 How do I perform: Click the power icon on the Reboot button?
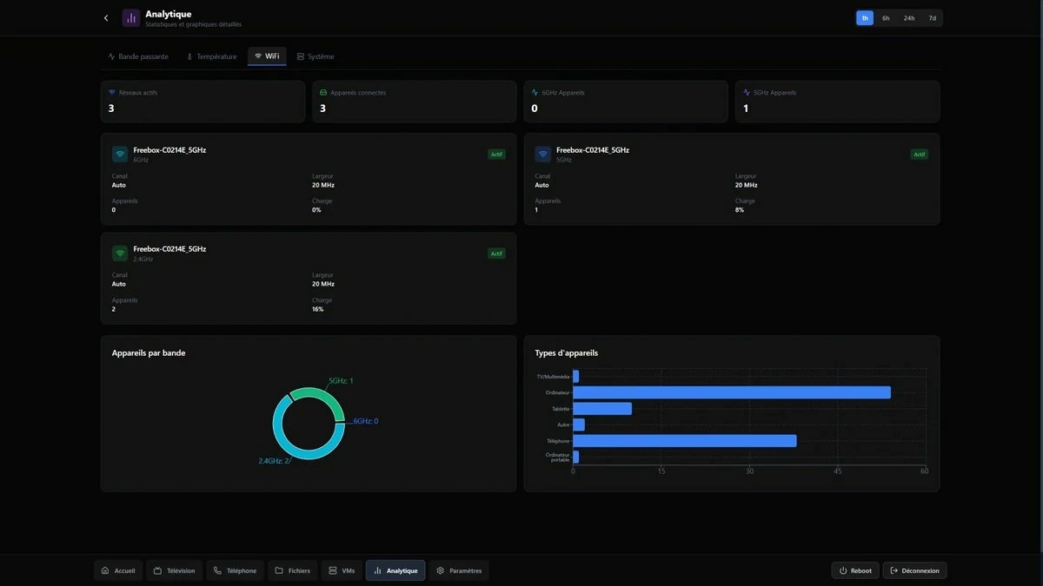pyautogui.click(x=842, y=570)
